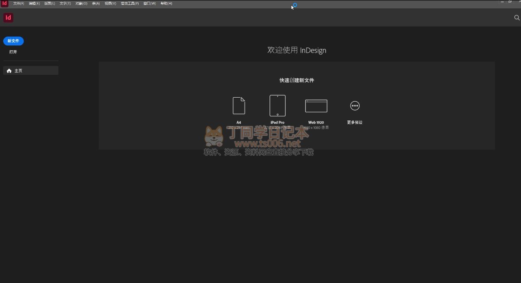Click the home icon beside 主页

(9, 71)
